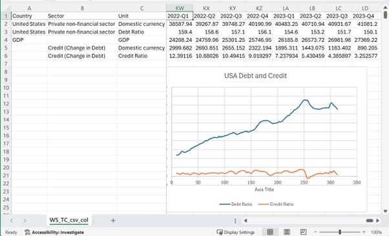
Task: Select column KZ header
Action: point(259,8)
